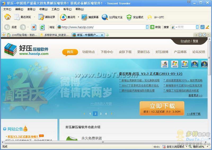Open the 功能特点 nav link

pos(89,52)
